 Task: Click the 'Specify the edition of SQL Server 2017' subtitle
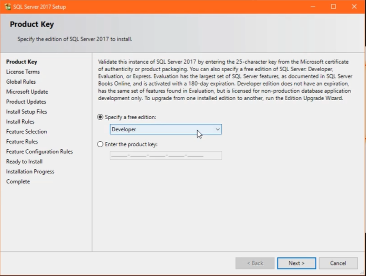tap(74, 39)
